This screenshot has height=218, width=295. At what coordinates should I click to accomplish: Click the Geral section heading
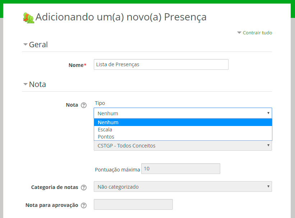point(38,45)
